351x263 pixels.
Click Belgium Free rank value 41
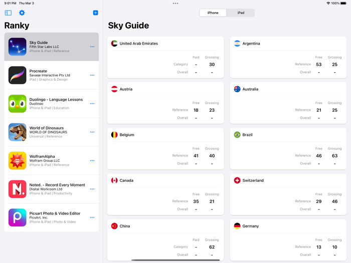pos(196,156)
